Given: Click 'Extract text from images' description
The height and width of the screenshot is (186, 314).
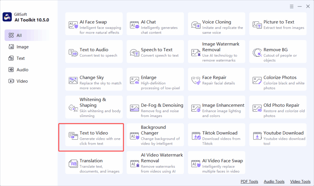Looking at the screenshot, I should coord(284,28).
